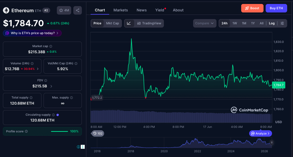Set chart range to 1Y

[253, 23]
